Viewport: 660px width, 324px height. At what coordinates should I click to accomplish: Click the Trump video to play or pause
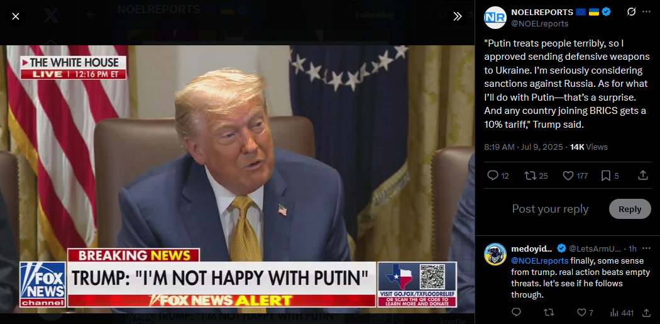tap(238, 179)
